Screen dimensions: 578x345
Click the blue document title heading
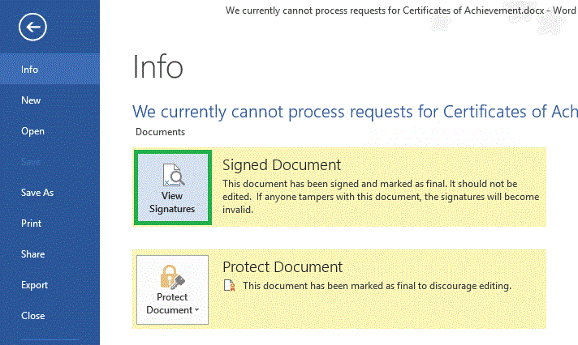click(355, 111)
